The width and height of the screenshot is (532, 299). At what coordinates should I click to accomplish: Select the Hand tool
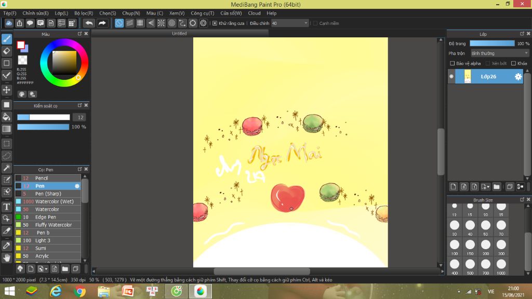(6, 257)
